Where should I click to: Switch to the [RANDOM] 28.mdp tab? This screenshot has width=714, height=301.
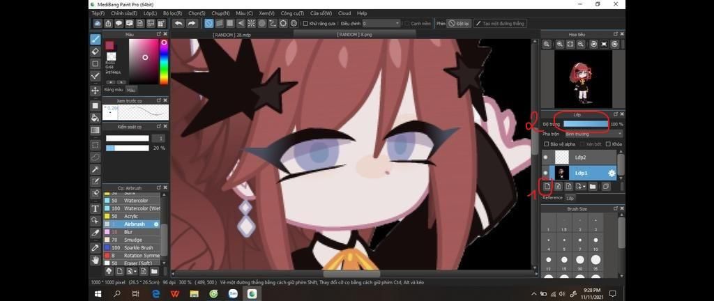(x=231, y=35)
